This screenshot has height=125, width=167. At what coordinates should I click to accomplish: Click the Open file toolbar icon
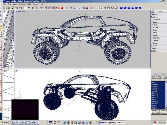click(x=9, y=8)
